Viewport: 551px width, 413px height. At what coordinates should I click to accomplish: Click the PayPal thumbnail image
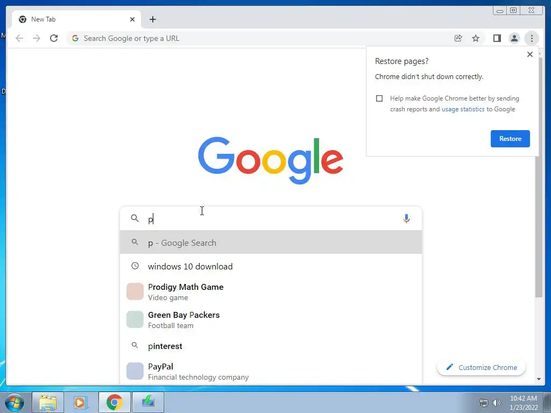pyautogui.click(x=135, y=371)
